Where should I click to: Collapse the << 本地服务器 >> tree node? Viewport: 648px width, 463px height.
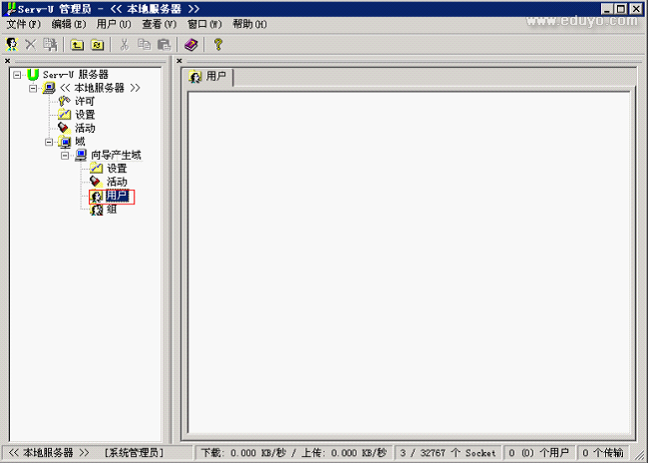point(33,88)
